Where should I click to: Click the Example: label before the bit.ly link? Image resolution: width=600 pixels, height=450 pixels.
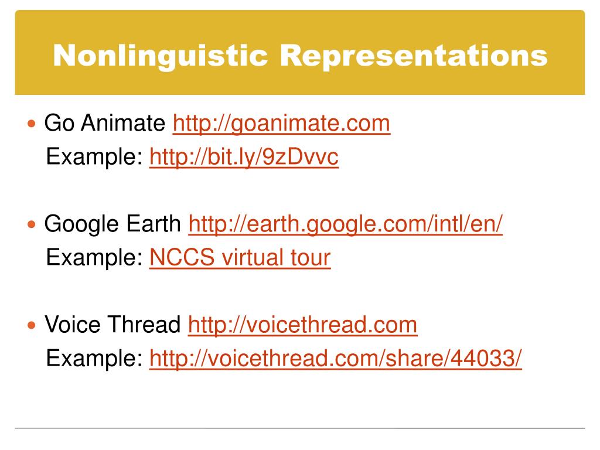94,157
